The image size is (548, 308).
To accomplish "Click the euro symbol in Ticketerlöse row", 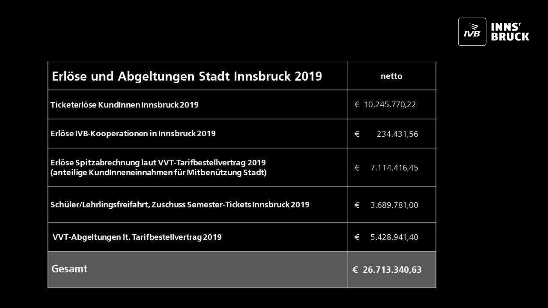I will tap(357, 104).
